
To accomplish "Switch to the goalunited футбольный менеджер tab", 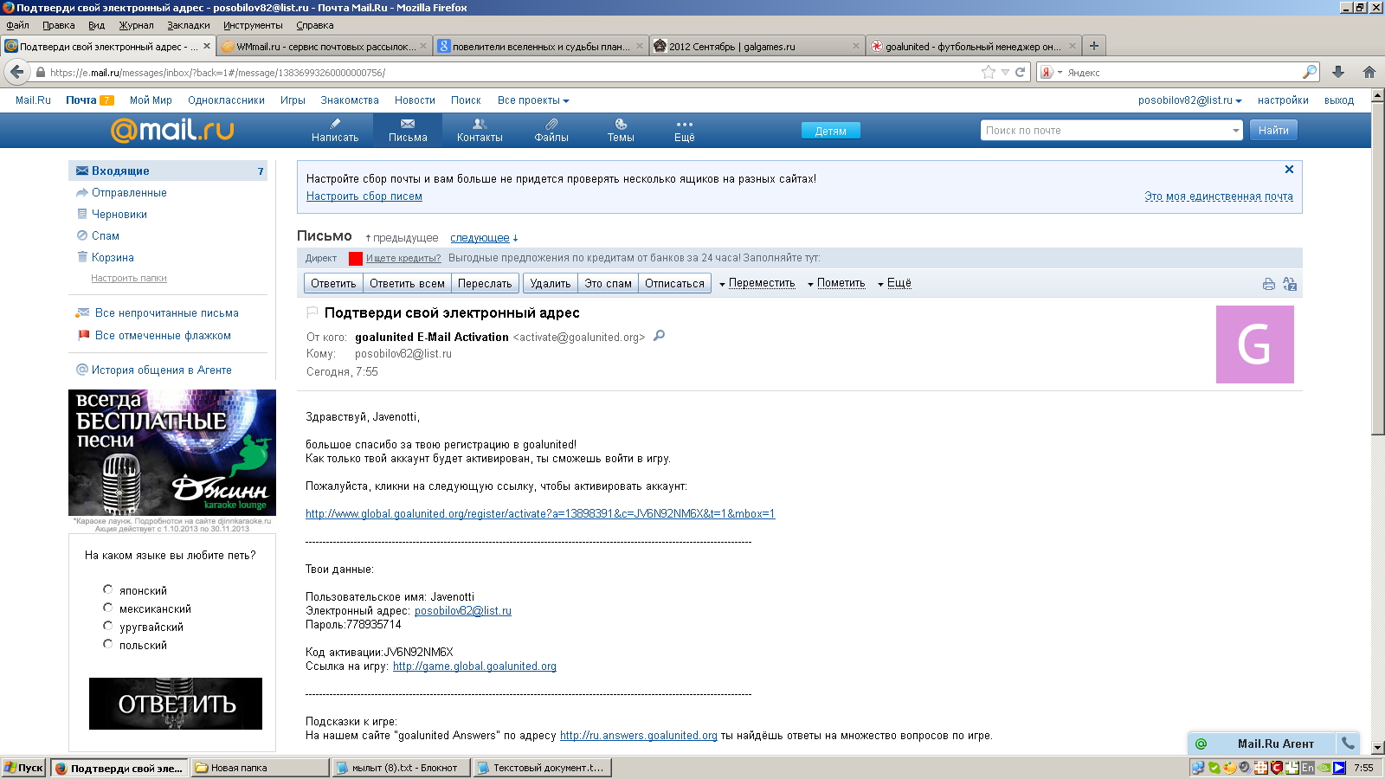I will pos(973,46).
